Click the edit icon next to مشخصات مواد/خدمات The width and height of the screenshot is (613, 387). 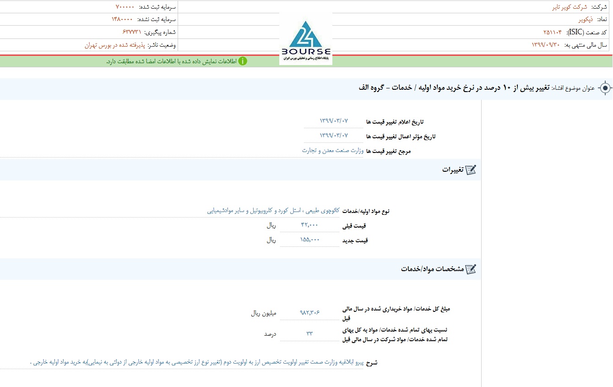(471, 269)
